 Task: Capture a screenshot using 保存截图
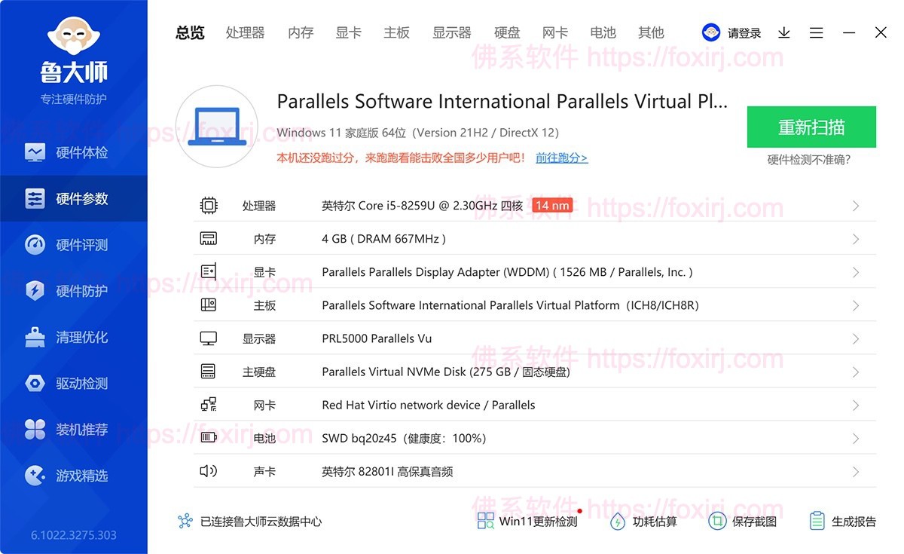743,521
